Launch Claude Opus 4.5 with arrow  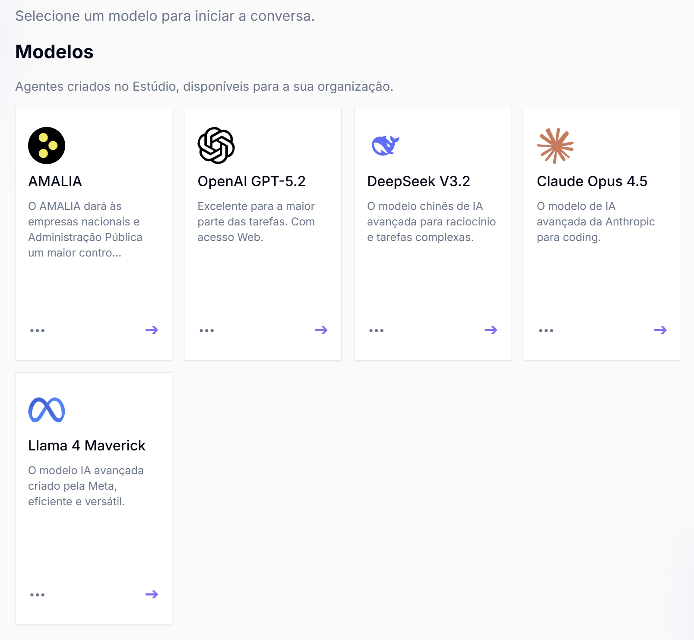point(661,330)
